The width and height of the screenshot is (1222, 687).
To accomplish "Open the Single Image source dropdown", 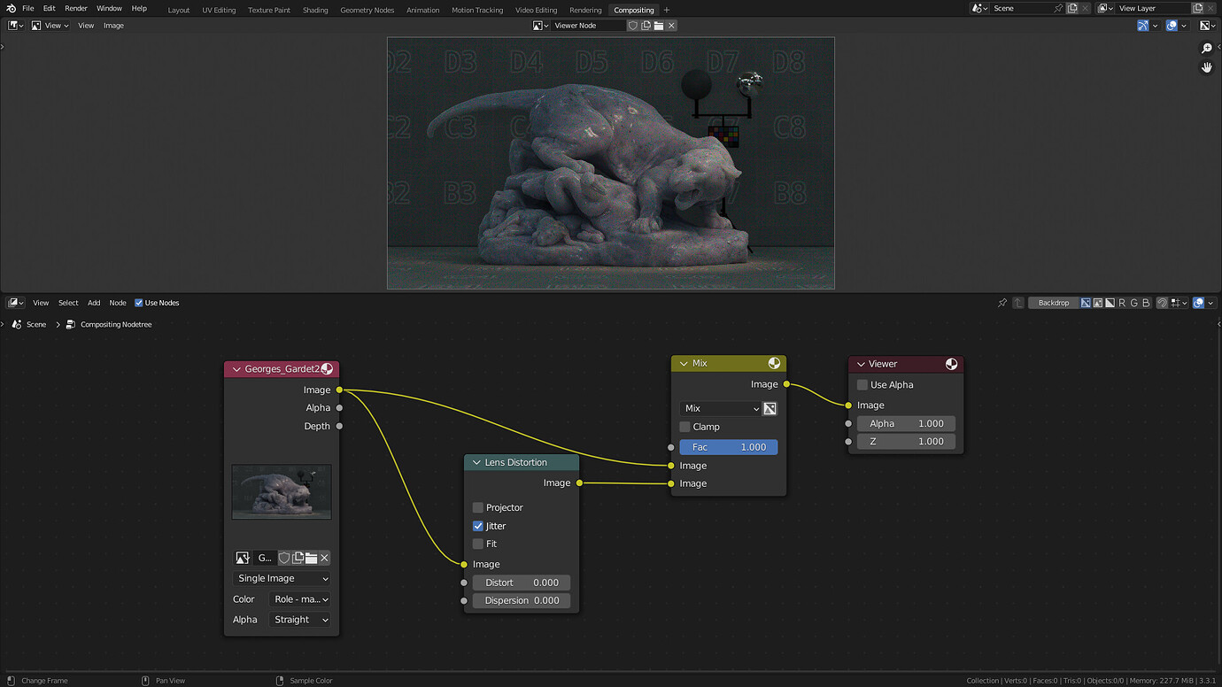I will tap(282, 578).
